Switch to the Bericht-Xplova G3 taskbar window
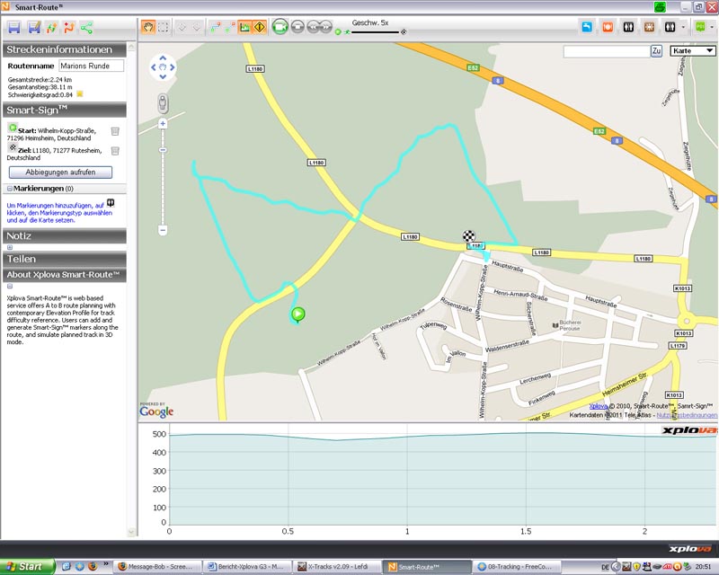719x575 pixels. click(x=248, y=567)
